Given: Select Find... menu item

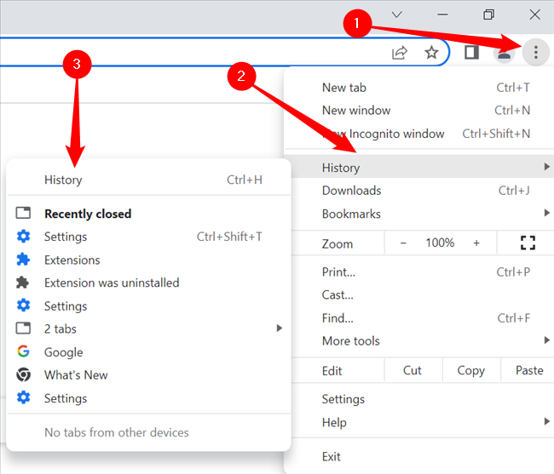Looking at the screenshot, I should click(x=419, y=318).
